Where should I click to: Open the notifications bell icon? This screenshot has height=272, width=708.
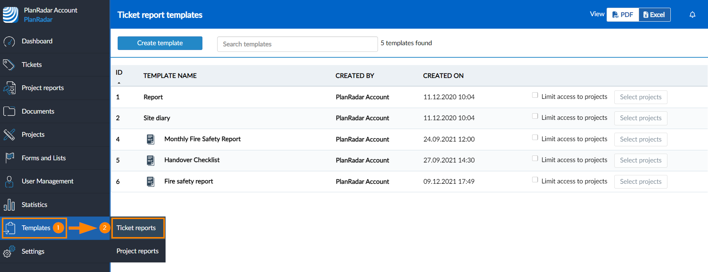[693, 15]
